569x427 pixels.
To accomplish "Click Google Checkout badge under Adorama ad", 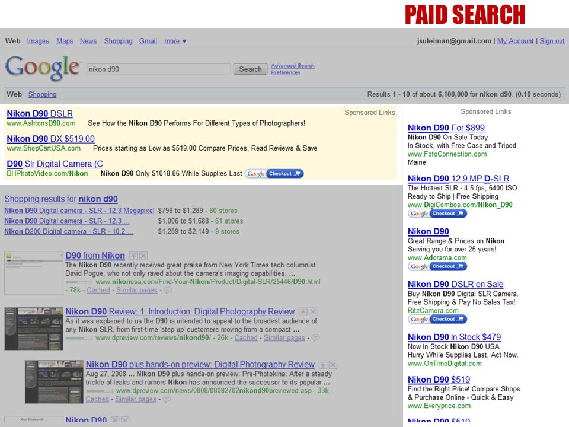I will 437,266.
